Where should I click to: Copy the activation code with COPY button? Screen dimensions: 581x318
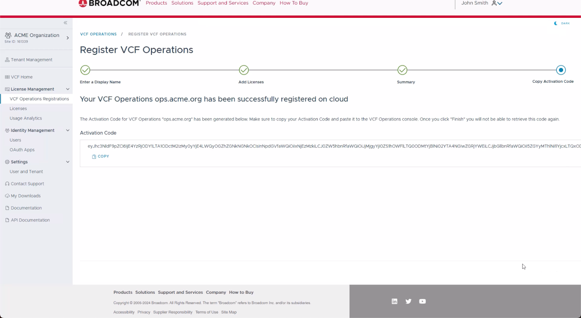[101, 156]
